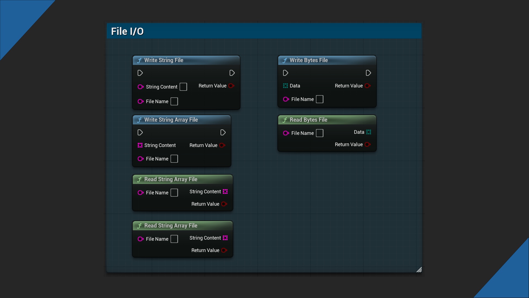Click the Data array pin on Write Bytes File
Viewport: 529px width, 298px height.
coord(285,86)
